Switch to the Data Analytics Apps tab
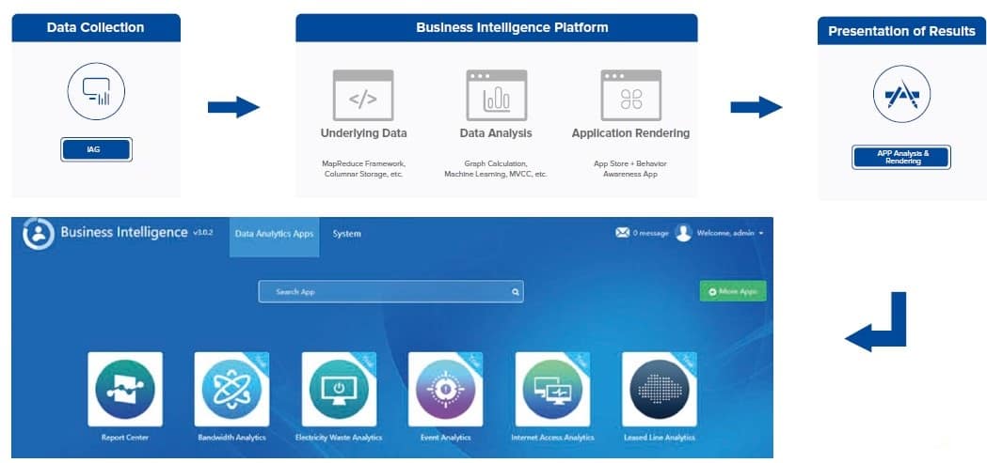Screen dimensions: 987x463 point(274,234)
